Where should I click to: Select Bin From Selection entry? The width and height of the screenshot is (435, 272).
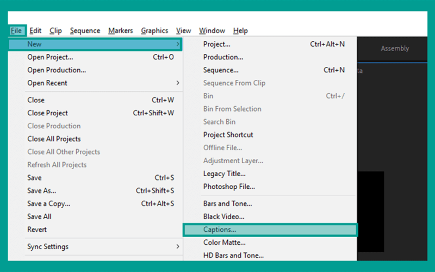click(x=270, y=109)
